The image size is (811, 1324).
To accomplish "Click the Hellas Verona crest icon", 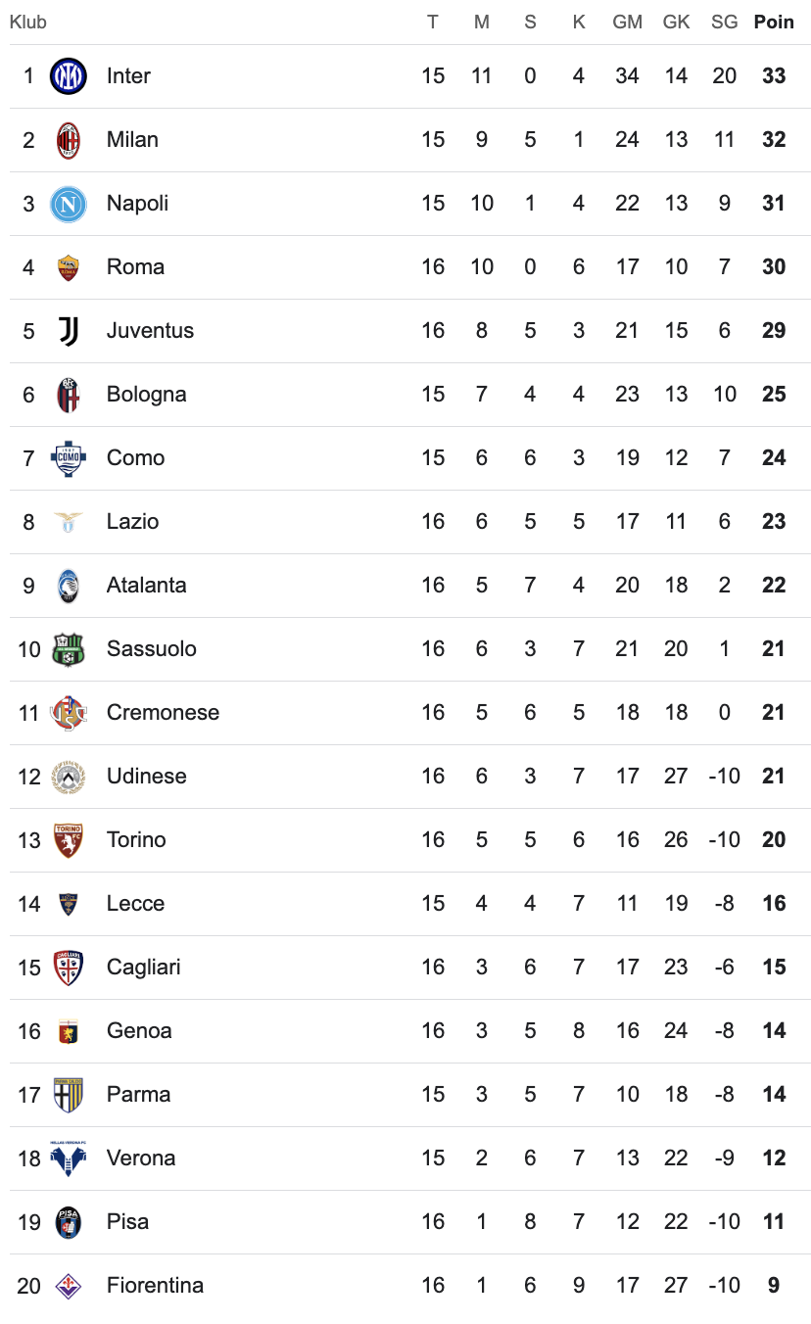I will pos(68,1158).
